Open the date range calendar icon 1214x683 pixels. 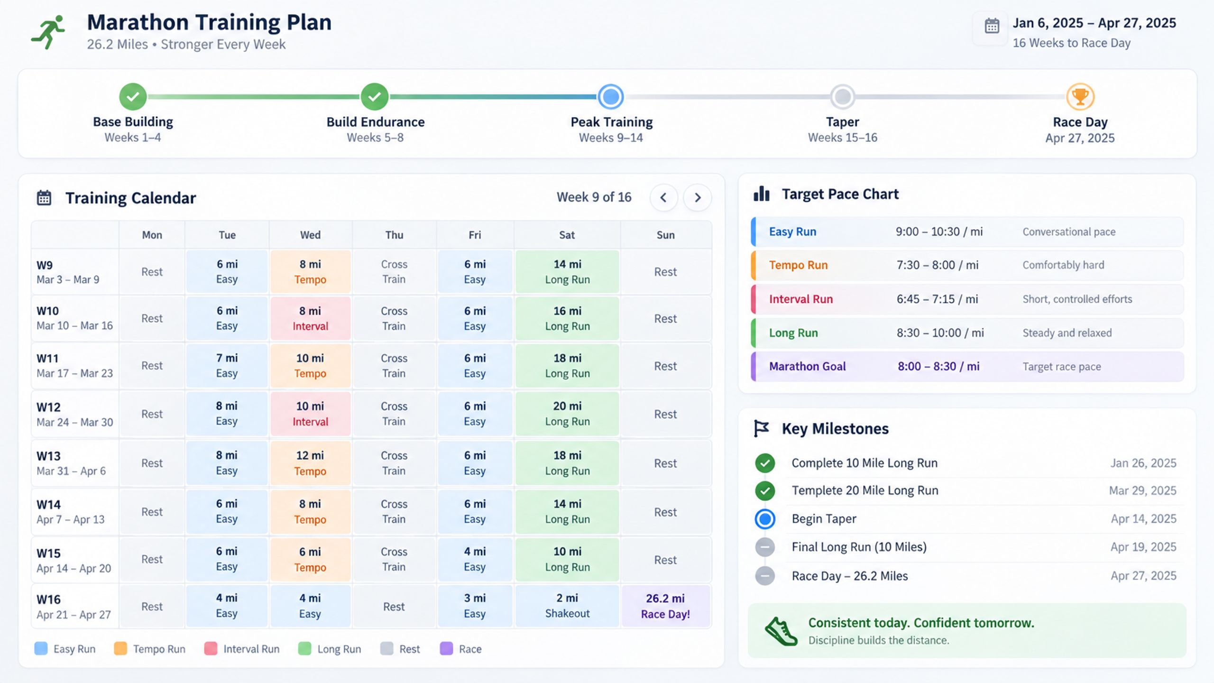coord(992,26)
